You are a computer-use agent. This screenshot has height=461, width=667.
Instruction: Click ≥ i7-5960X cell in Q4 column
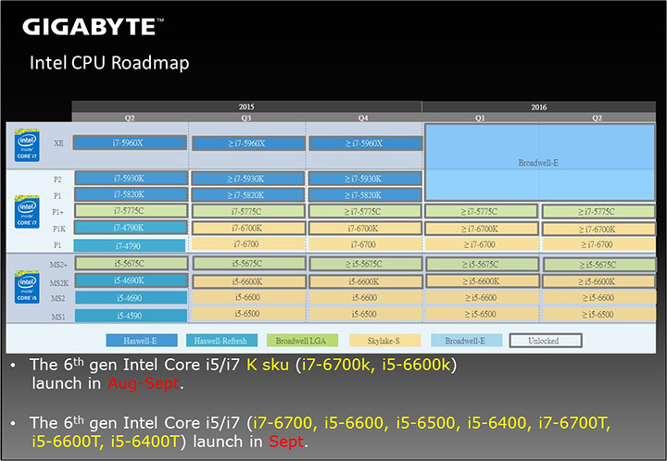coord(365,143)
